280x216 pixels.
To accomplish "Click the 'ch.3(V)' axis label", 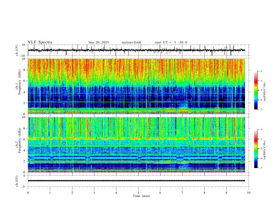I will 17,181.
